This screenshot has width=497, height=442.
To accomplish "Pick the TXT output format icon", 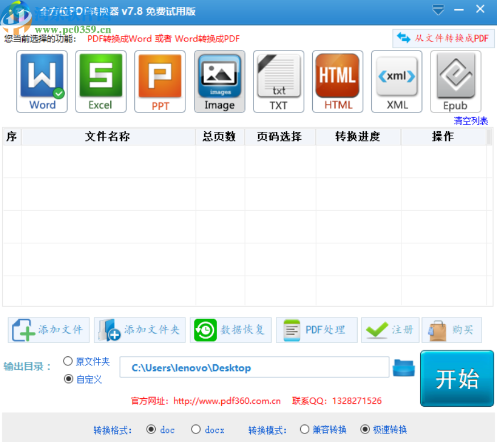I will [x=278, y=81].
